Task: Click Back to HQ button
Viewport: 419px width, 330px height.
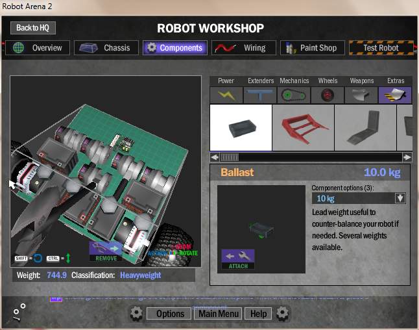Action: (33, 28)
